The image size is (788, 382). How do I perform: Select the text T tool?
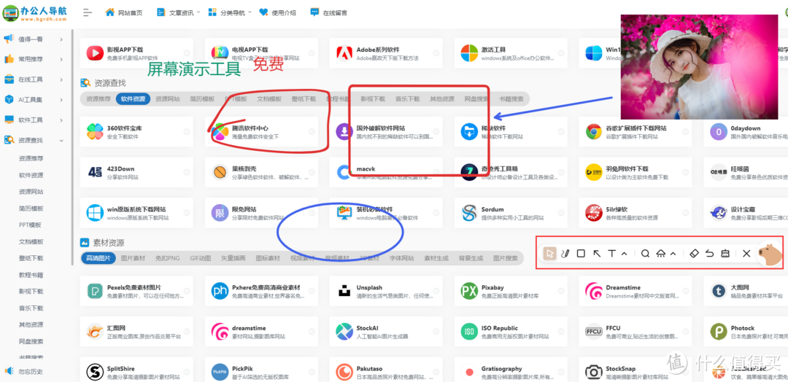(611, 254)
